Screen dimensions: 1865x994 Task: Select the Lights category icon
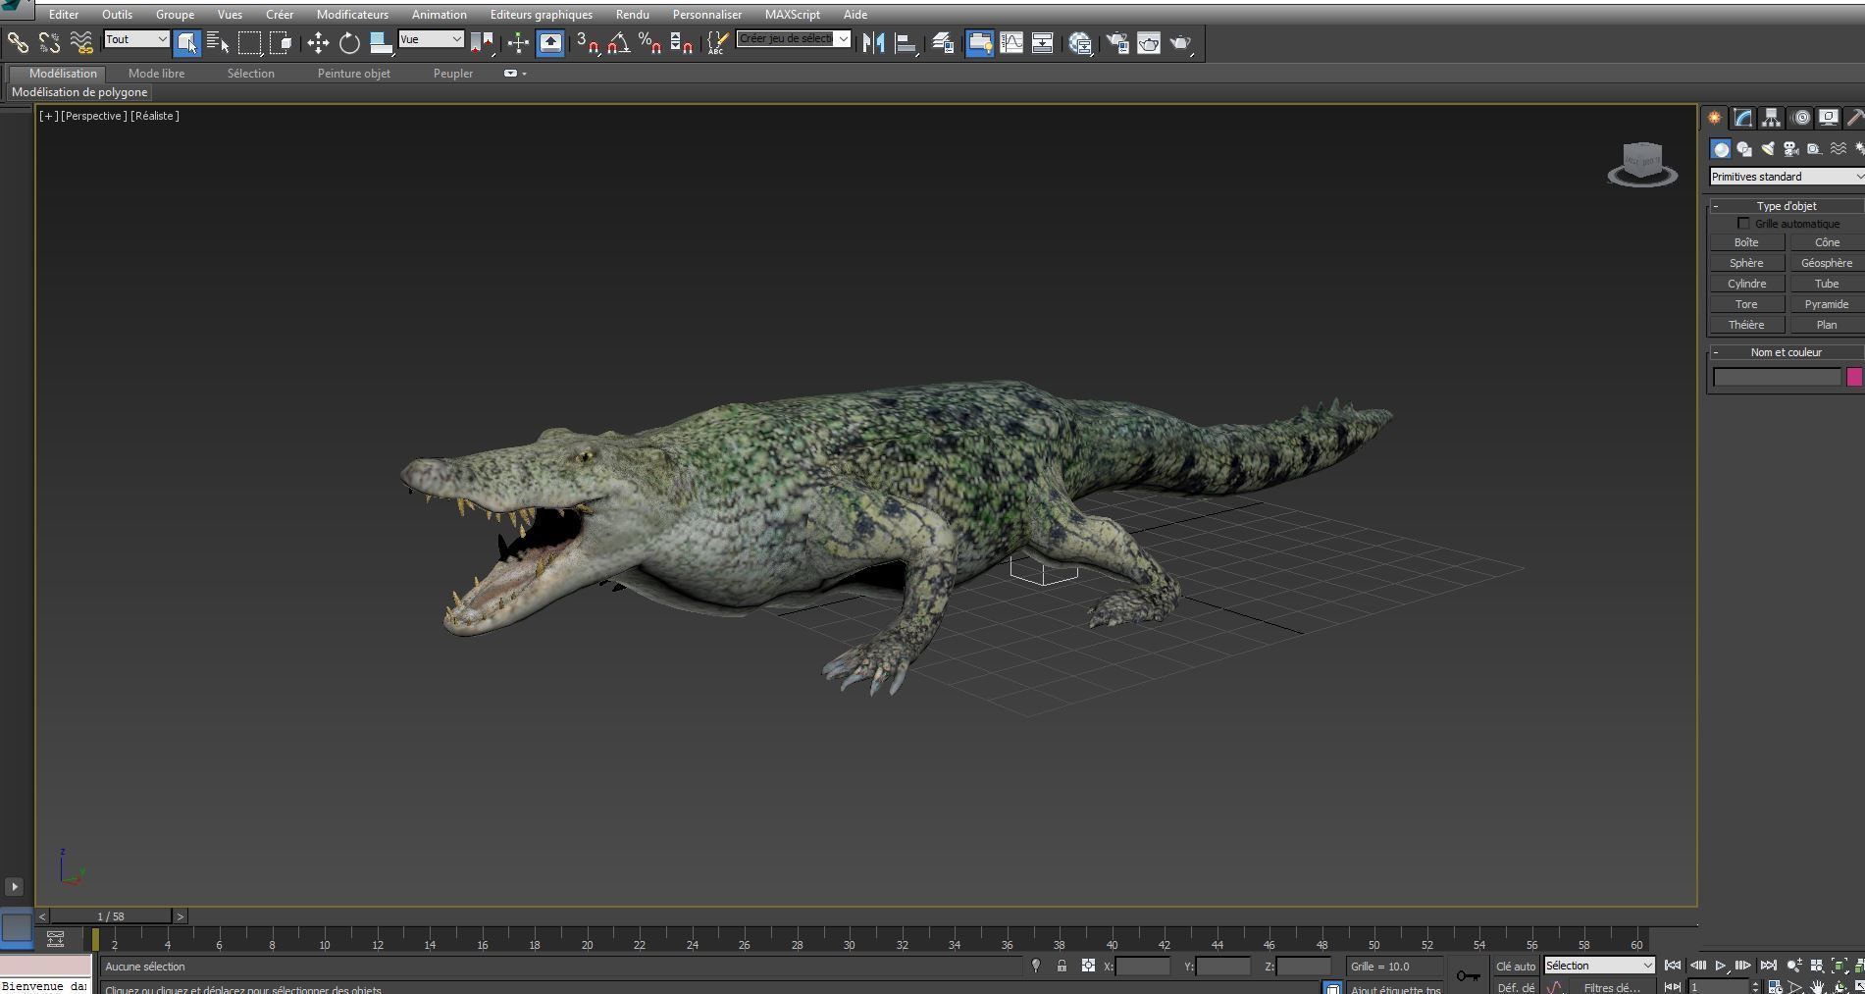(x=1768, y=149)
